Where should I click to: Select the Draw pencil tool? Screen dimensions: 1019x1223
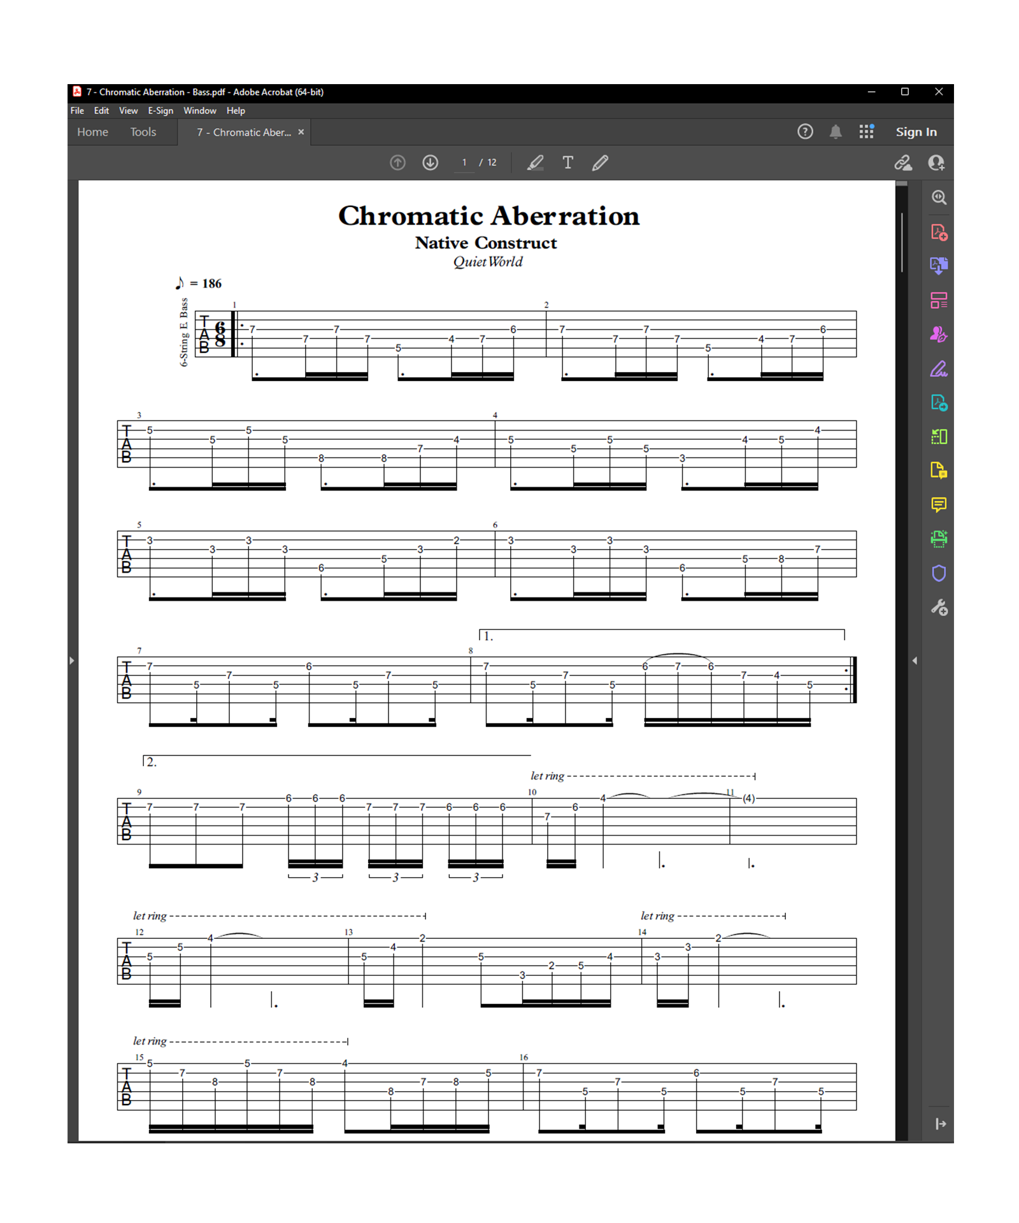[600, 163]
